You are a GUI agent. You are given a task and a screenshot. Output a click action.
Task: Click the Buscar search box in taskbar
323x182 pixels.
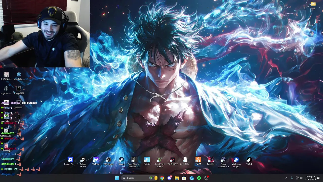(x=140, y=178)
